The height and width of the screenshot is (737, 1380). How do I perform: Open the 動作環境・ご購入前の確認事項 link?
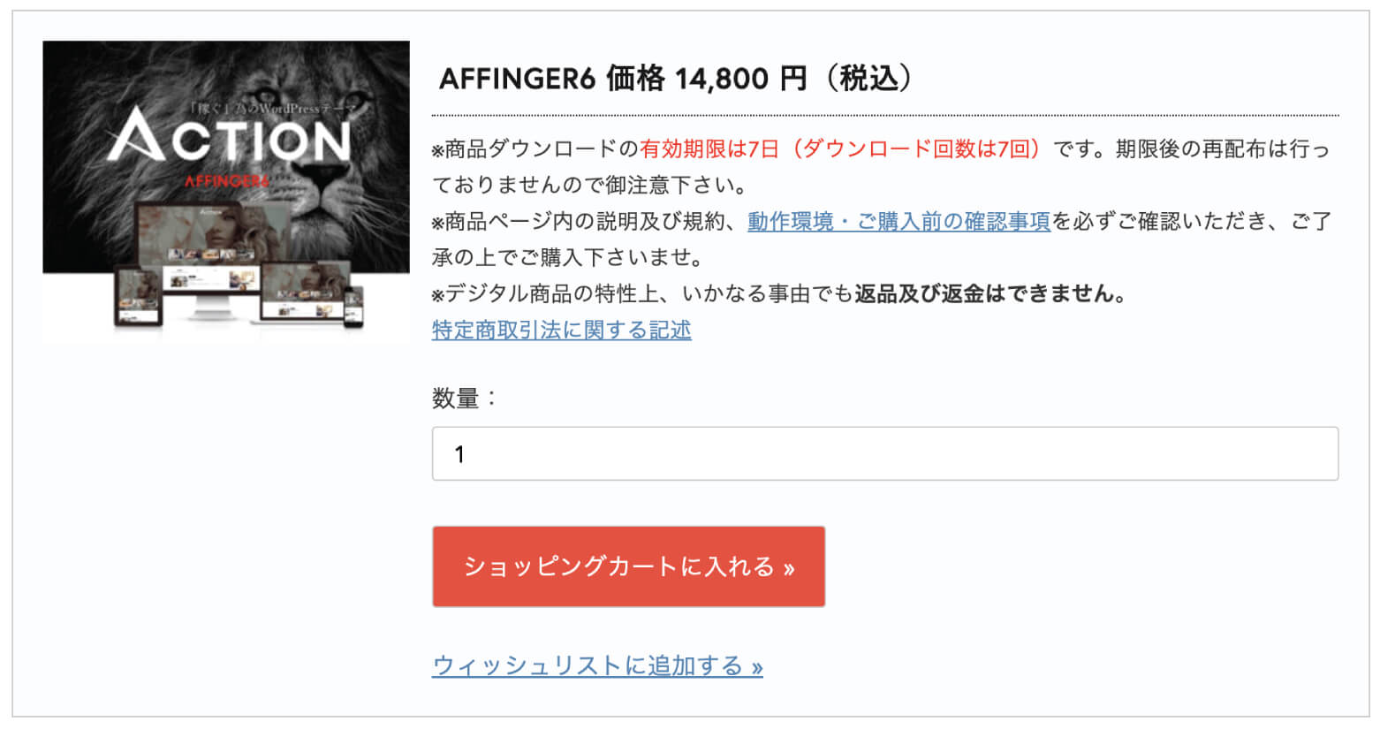[899, 222]
